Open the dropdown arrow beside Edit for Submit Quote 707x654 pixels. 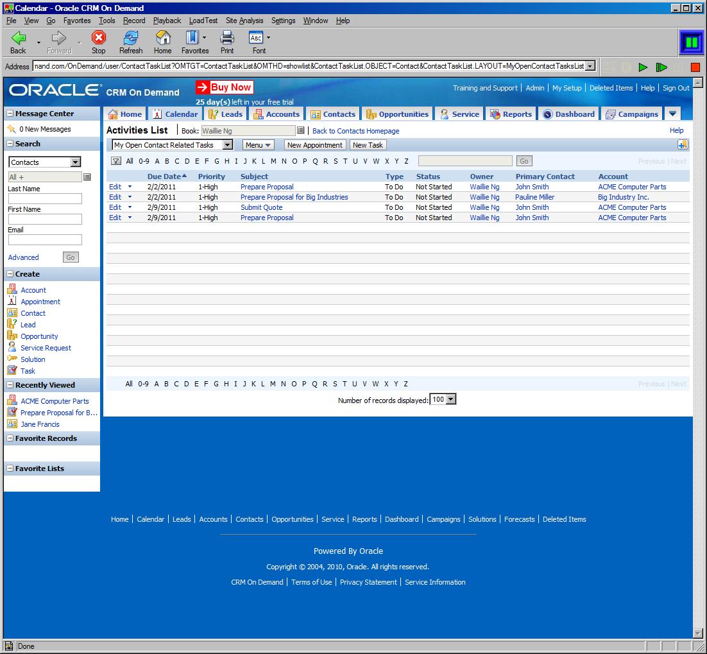coord(130,207)
